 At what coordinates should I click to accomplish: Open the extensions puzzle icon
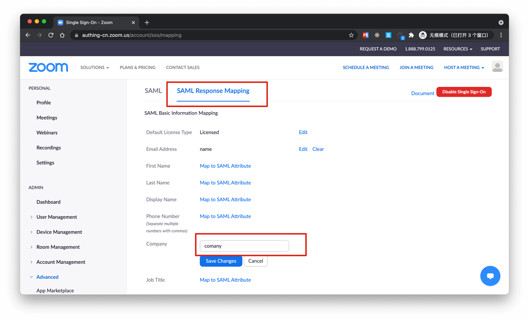411,35
